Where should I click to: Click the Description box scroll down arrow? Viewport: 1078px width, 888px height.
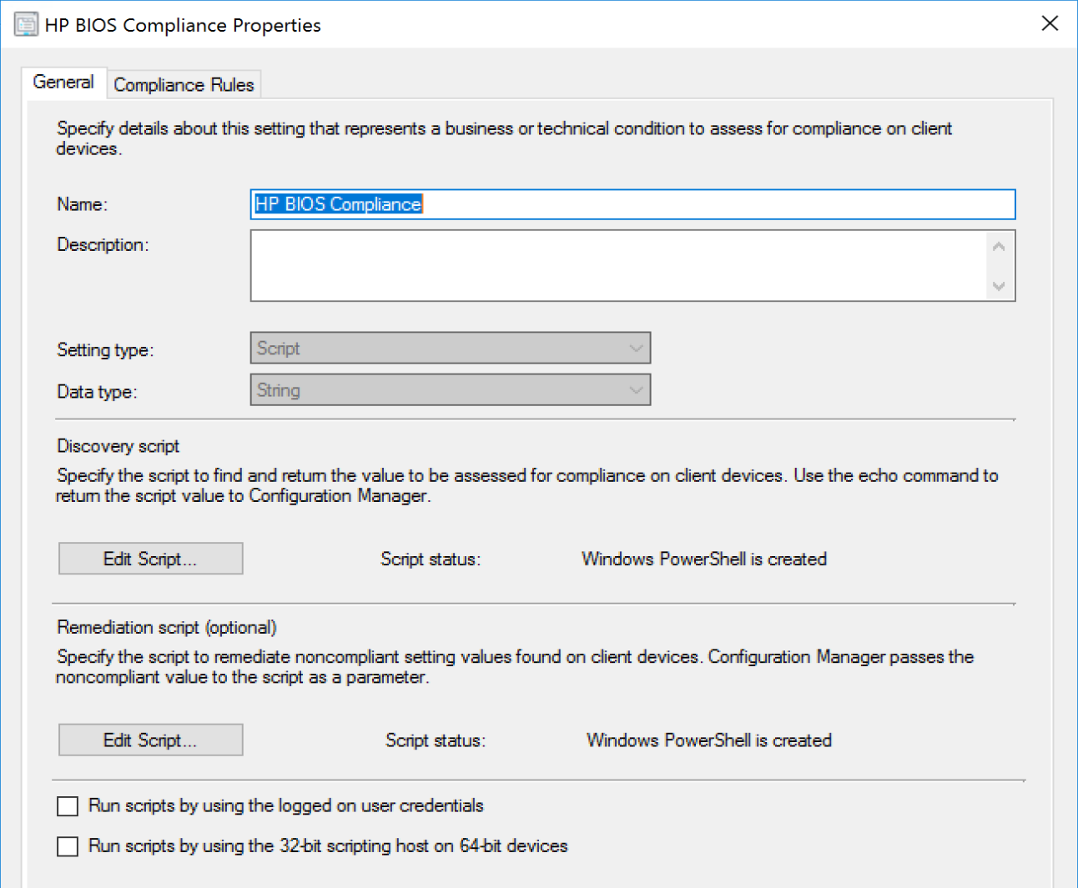999,286
